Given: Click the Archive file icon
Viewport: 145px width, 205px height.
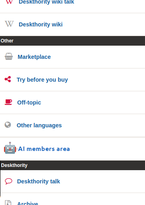Looking at the screenshot, I should point(8,203).
